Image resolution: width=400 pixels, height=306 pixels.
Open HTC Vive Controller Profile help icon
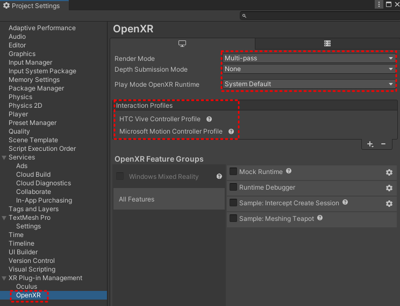[x=209, y=119]
